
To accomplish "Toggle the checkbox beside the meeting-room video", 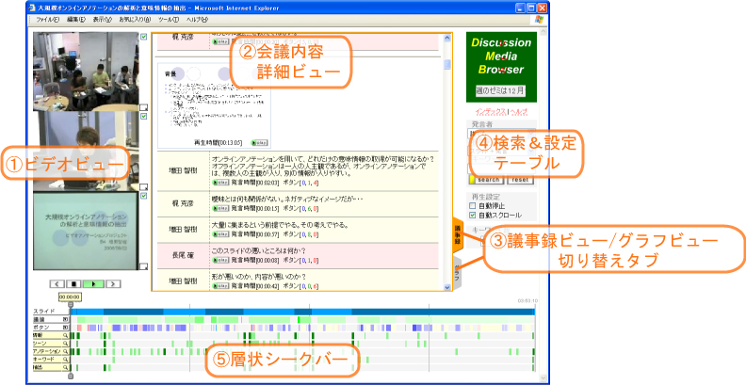I will coord(144,37).
